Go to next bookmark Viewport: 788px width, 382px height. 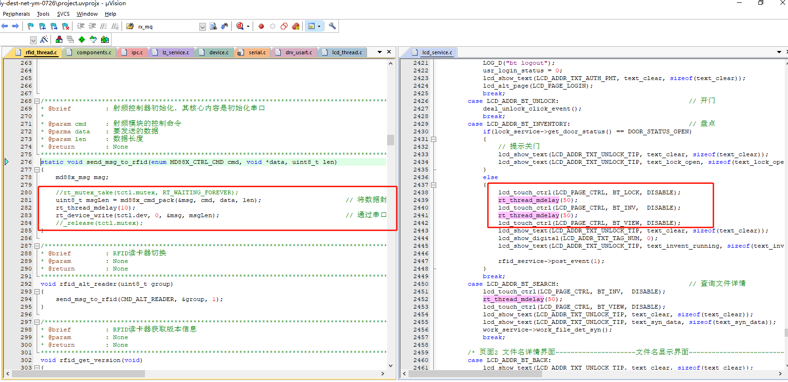pyautogui.click(x=54, y=26)
